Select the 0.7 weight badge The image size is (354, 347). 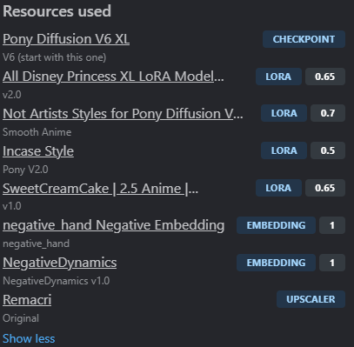point(328,113)
